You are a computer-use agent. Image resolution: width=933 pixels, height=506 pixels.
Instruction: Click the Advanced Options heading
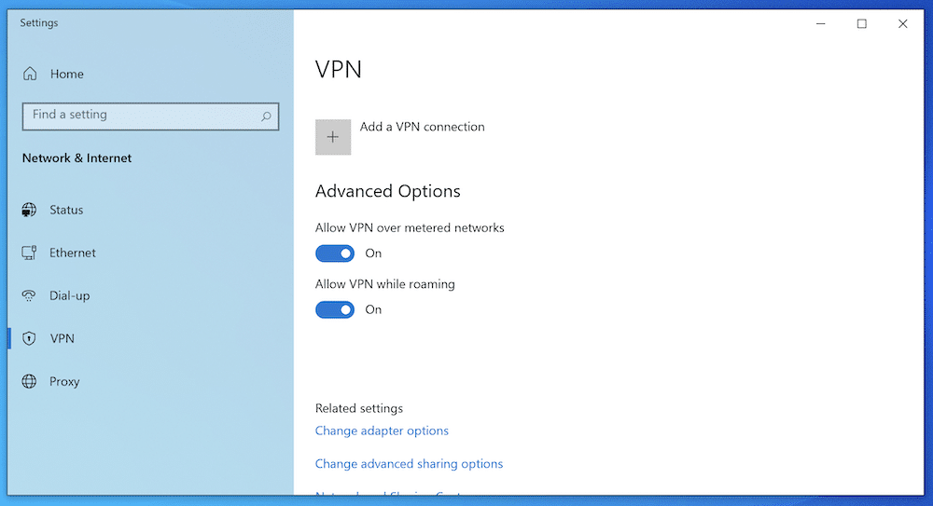[x=388, y=191]
